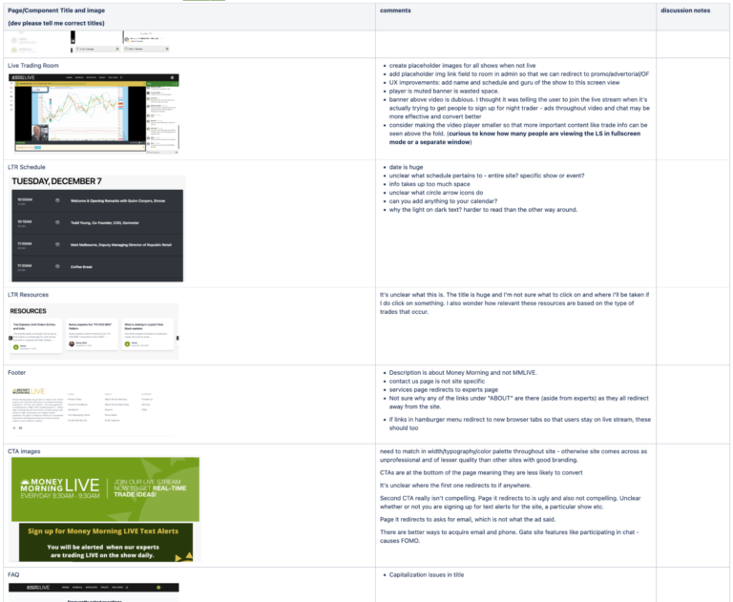Click bullet "services page redirects to experts page"

point(444,389)
